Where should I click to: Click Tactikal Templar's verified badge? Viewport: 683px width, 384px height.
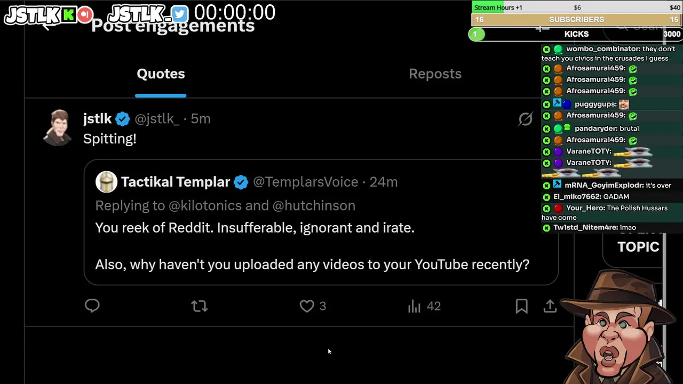pos(241,182)
